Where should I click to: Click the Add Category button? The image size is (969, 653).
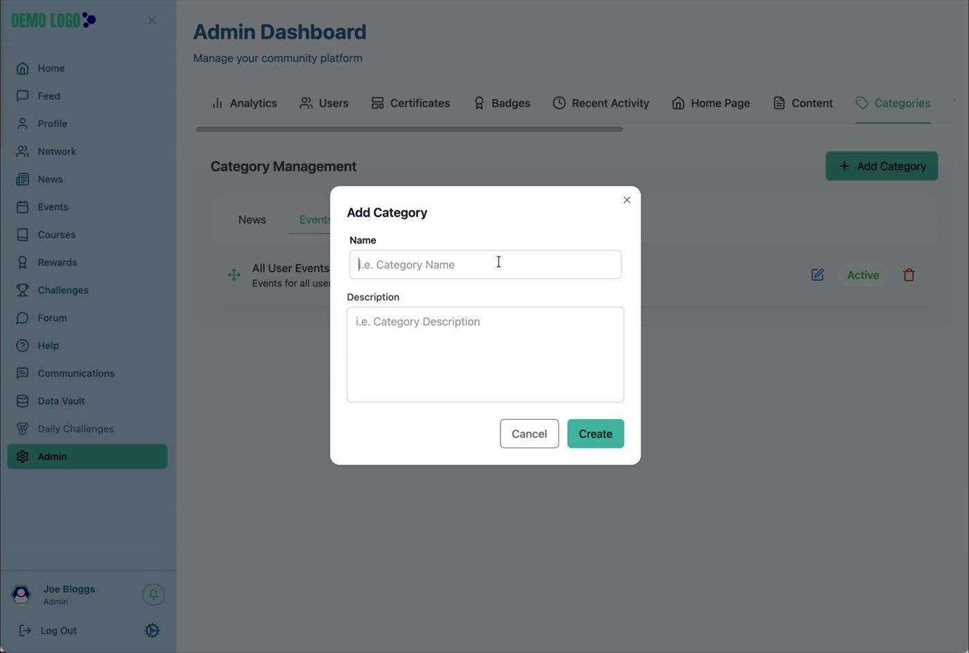click(882, 166)
